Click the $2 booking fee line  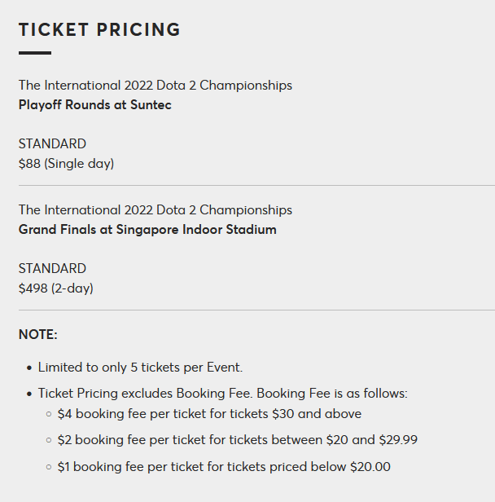(x=238, y=440)
